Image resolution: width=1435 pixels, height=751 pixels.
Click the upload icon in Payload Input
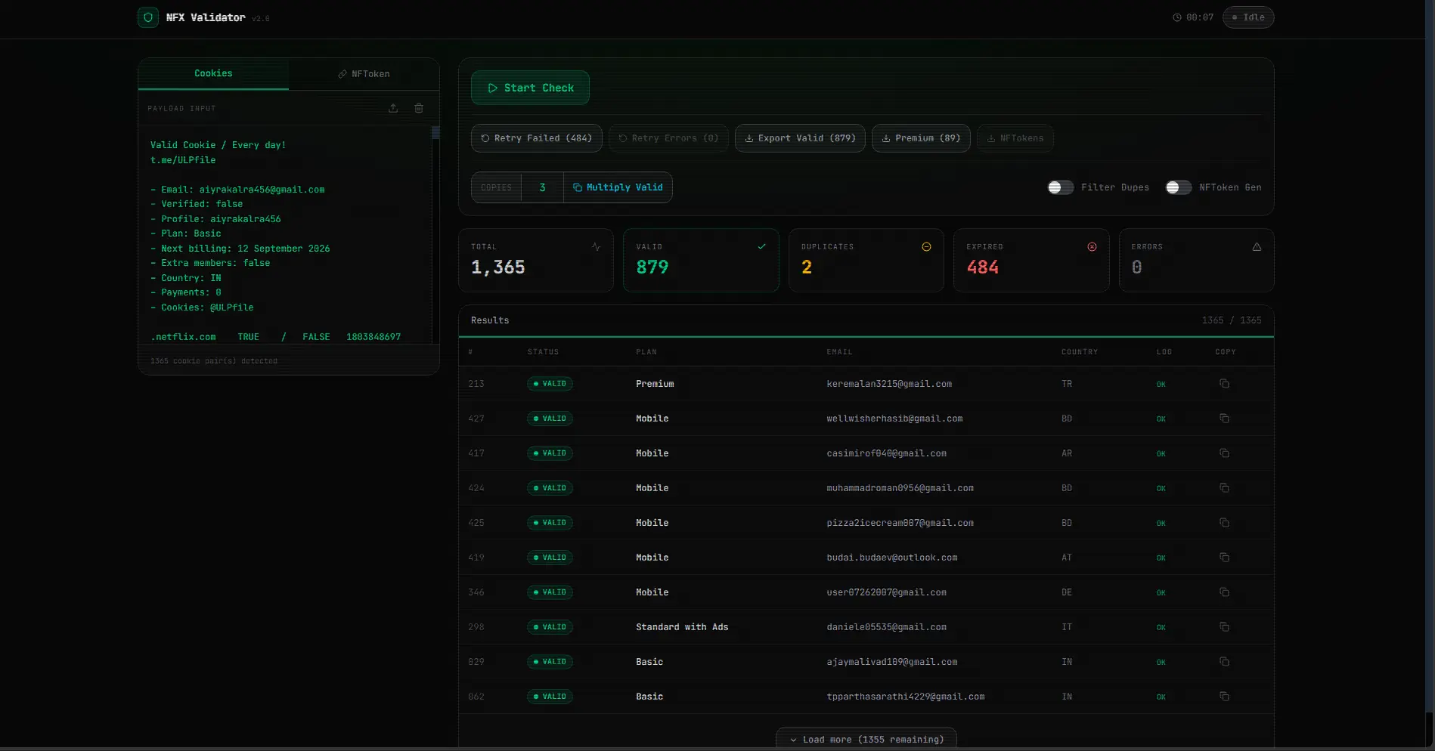(x=393, y=108)
